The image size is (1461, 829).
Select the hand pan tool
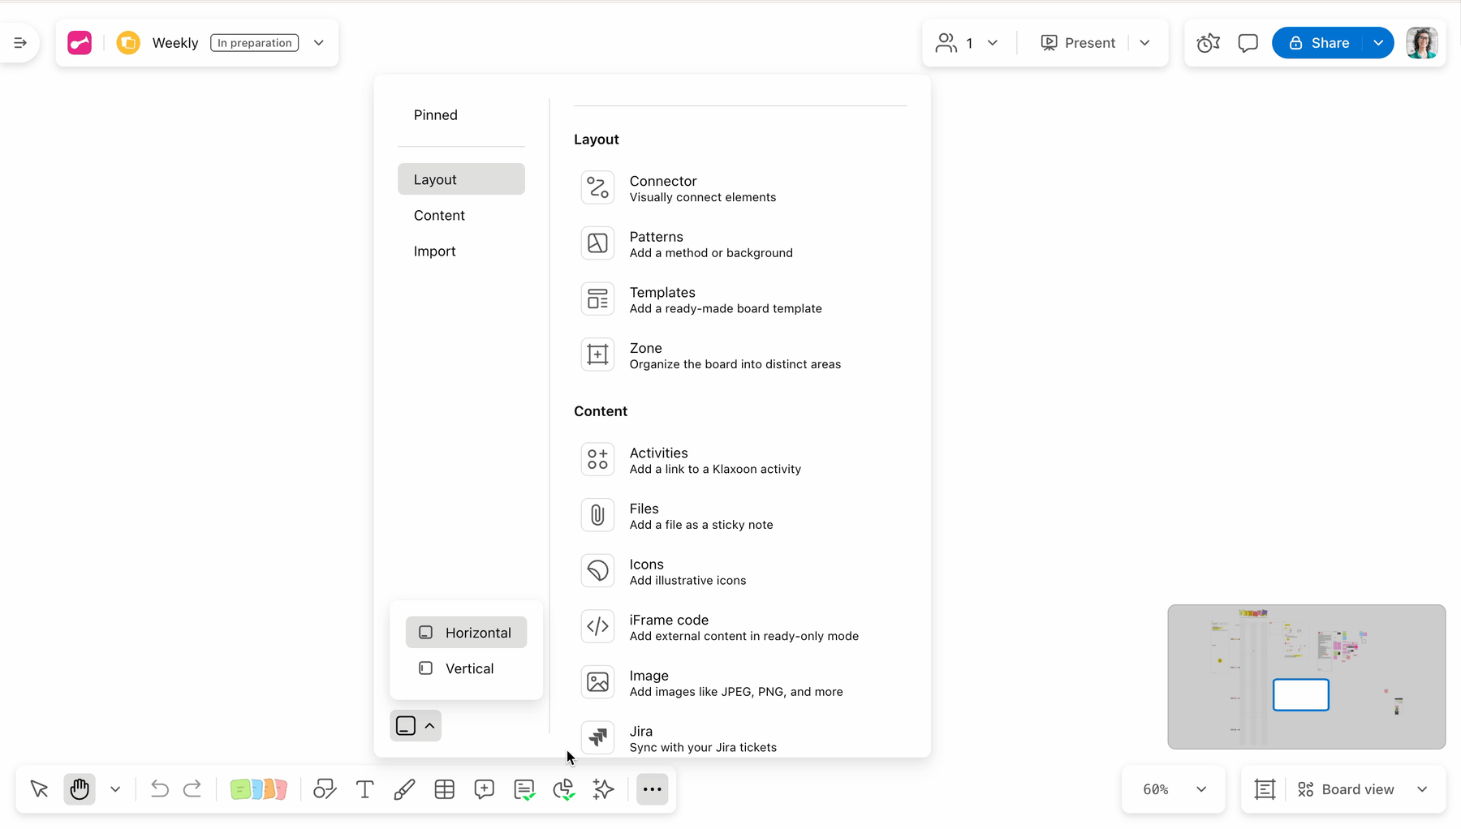[80, 789]
